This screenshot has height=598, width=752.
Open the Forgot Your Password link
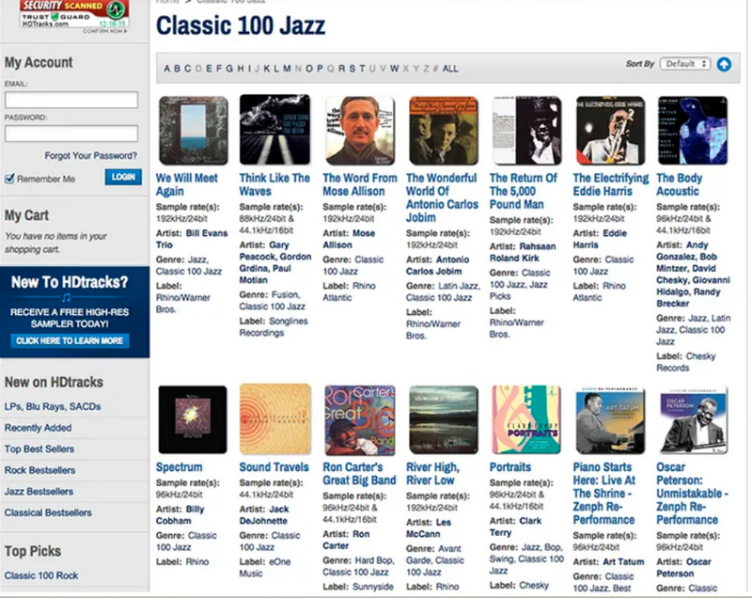(90, 156)
